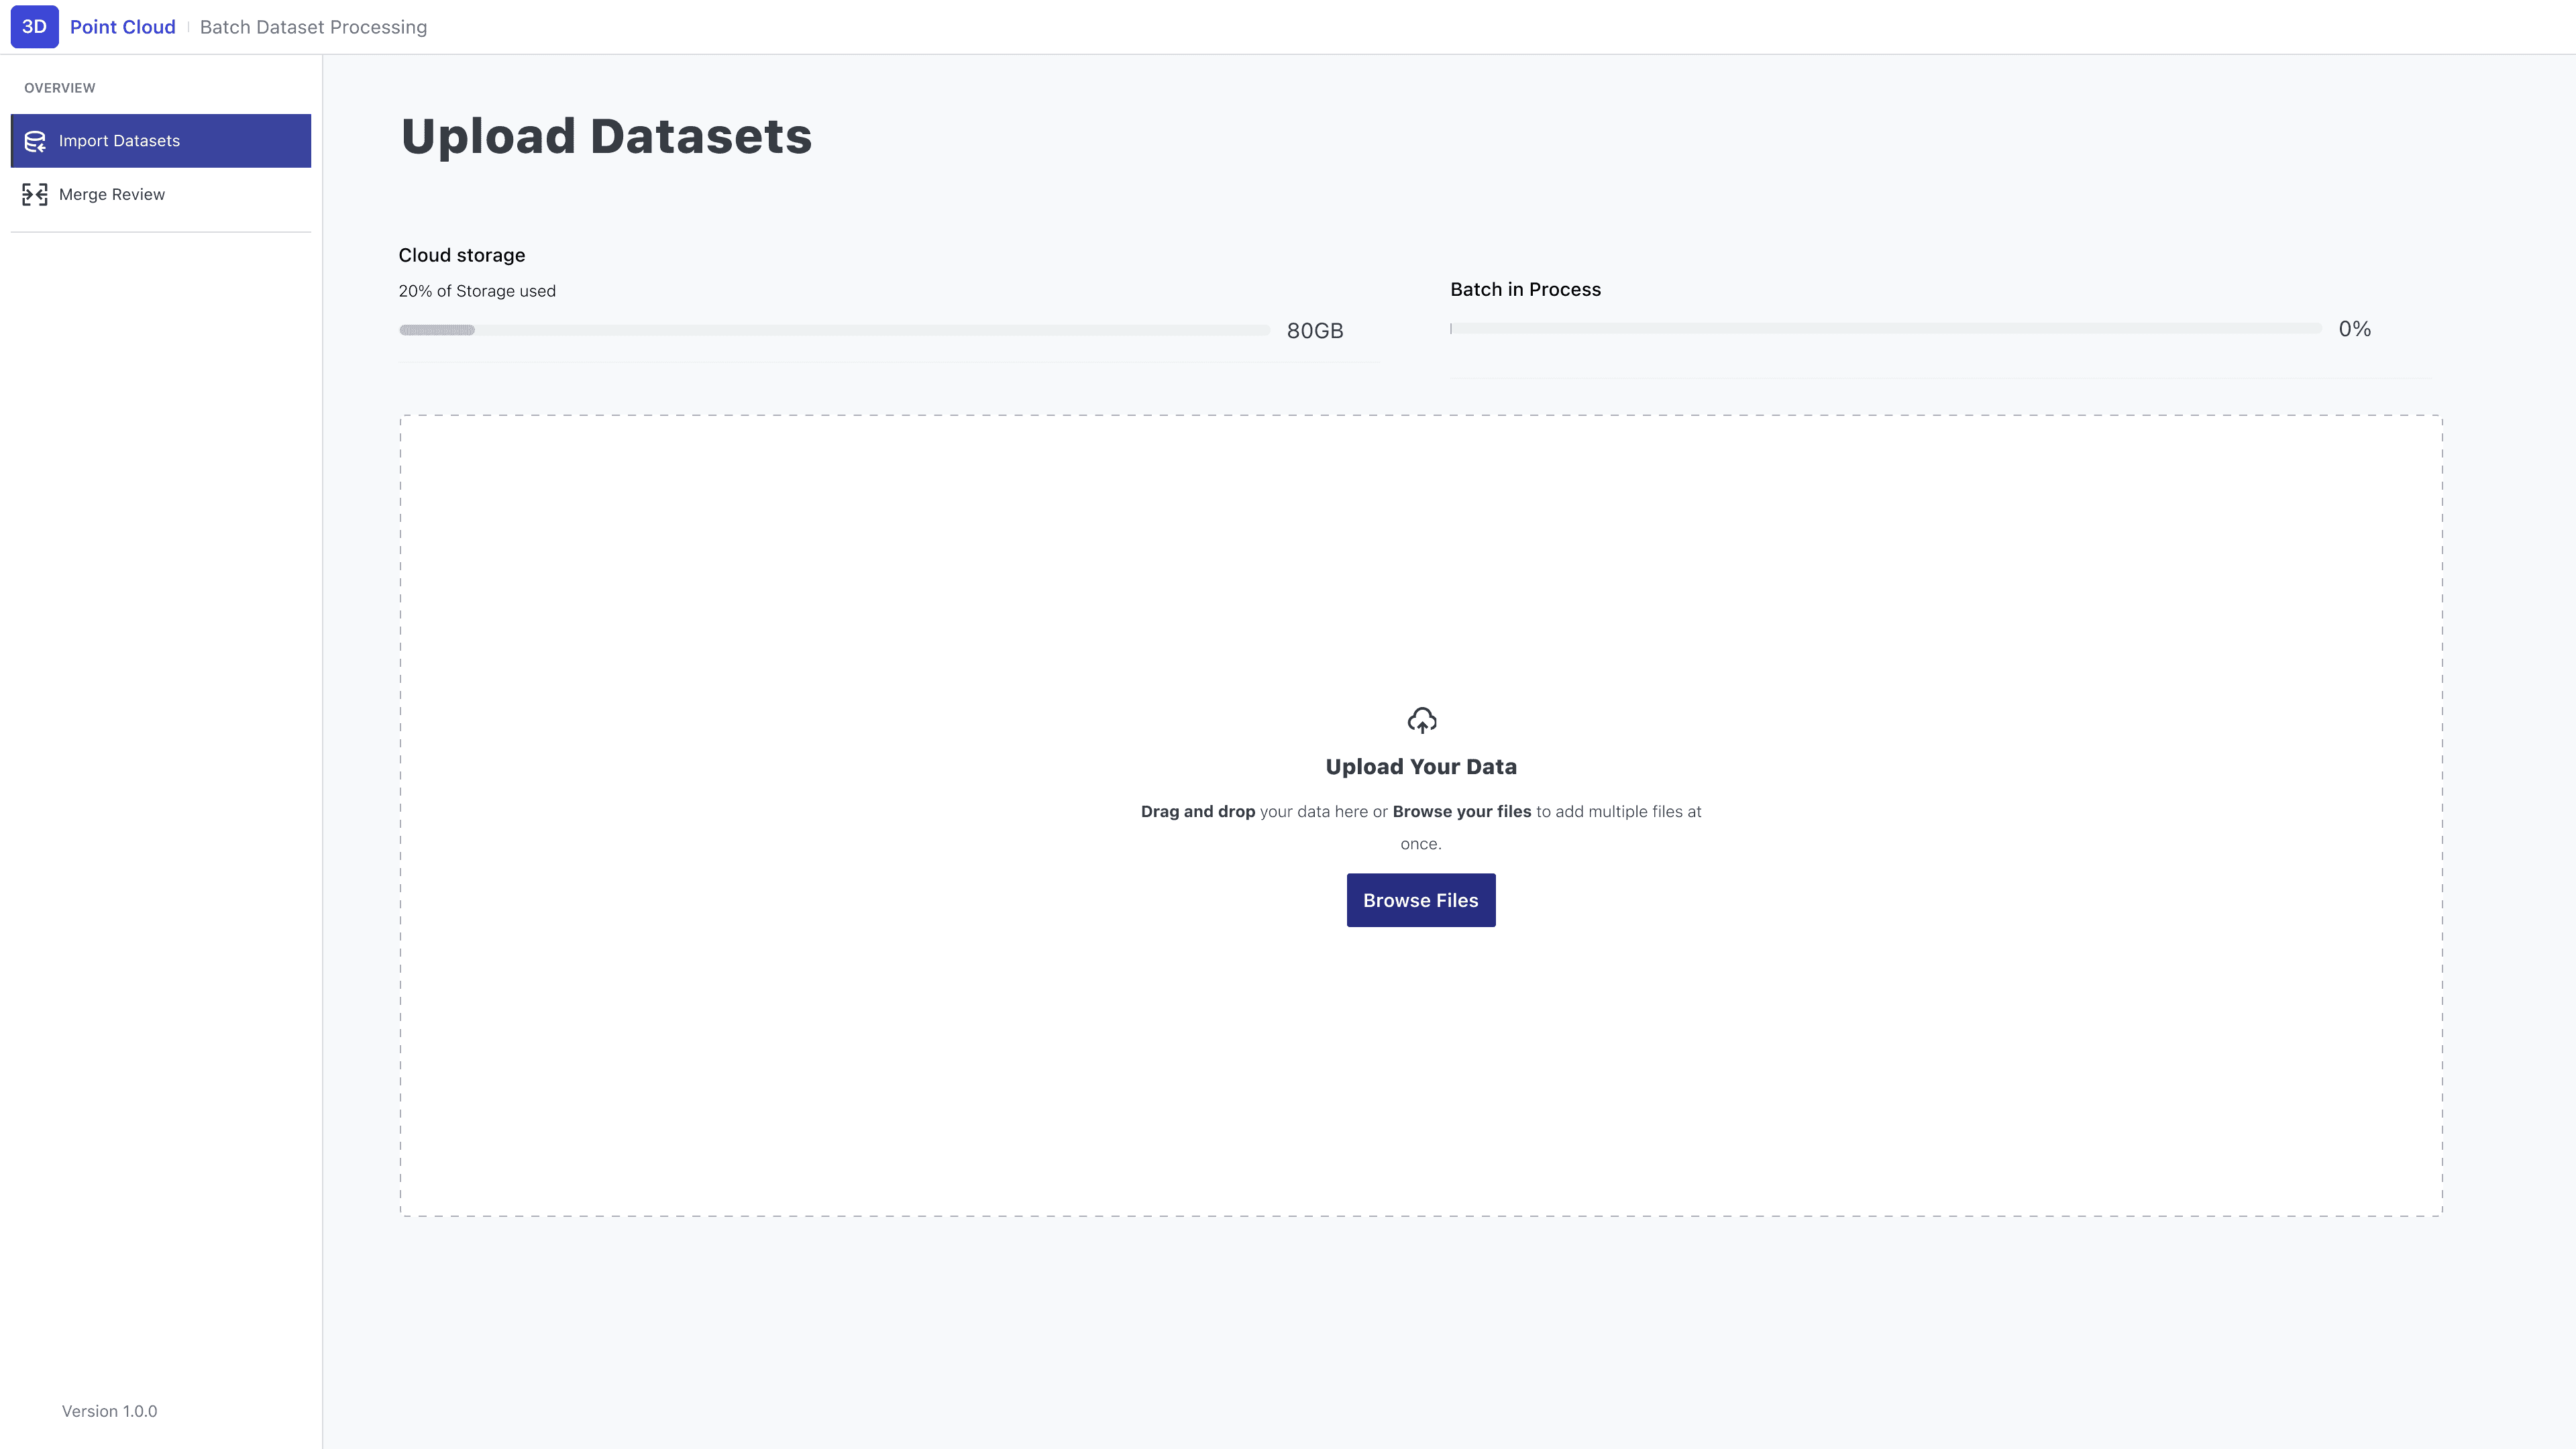This screenshot has height=1449, width=2576.
Task: Select Import Datasets label in sidebar
Action: 119,141
